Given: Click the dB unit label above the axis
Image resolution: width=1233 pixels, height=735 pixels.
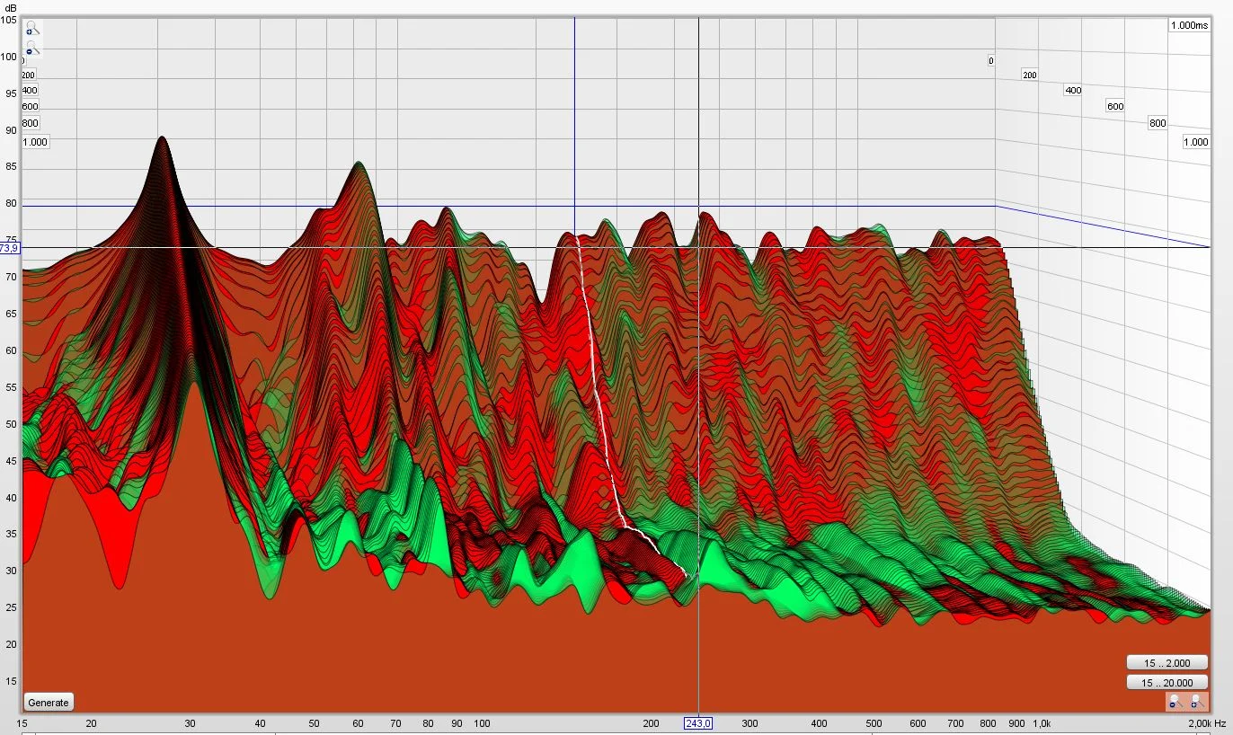Looking at the screenshot, I should point(11,8).
